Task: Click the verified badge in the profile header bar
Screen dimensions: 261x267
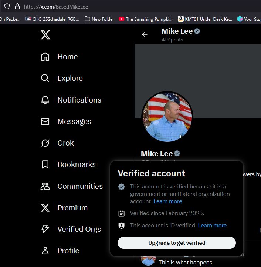Action: [x=197, y=31]
